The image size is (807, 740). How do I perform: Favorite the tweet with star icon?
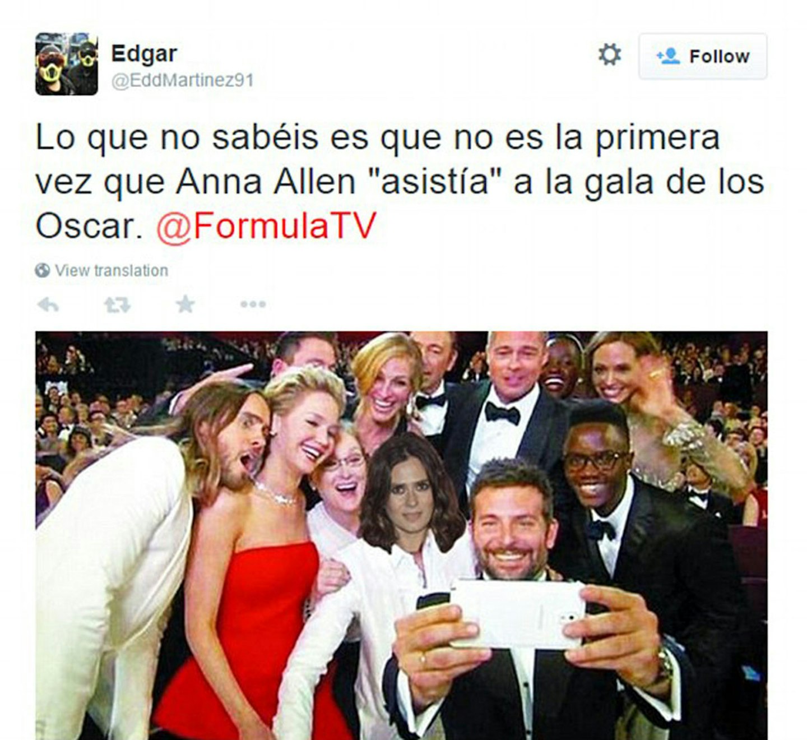point(185,304)
